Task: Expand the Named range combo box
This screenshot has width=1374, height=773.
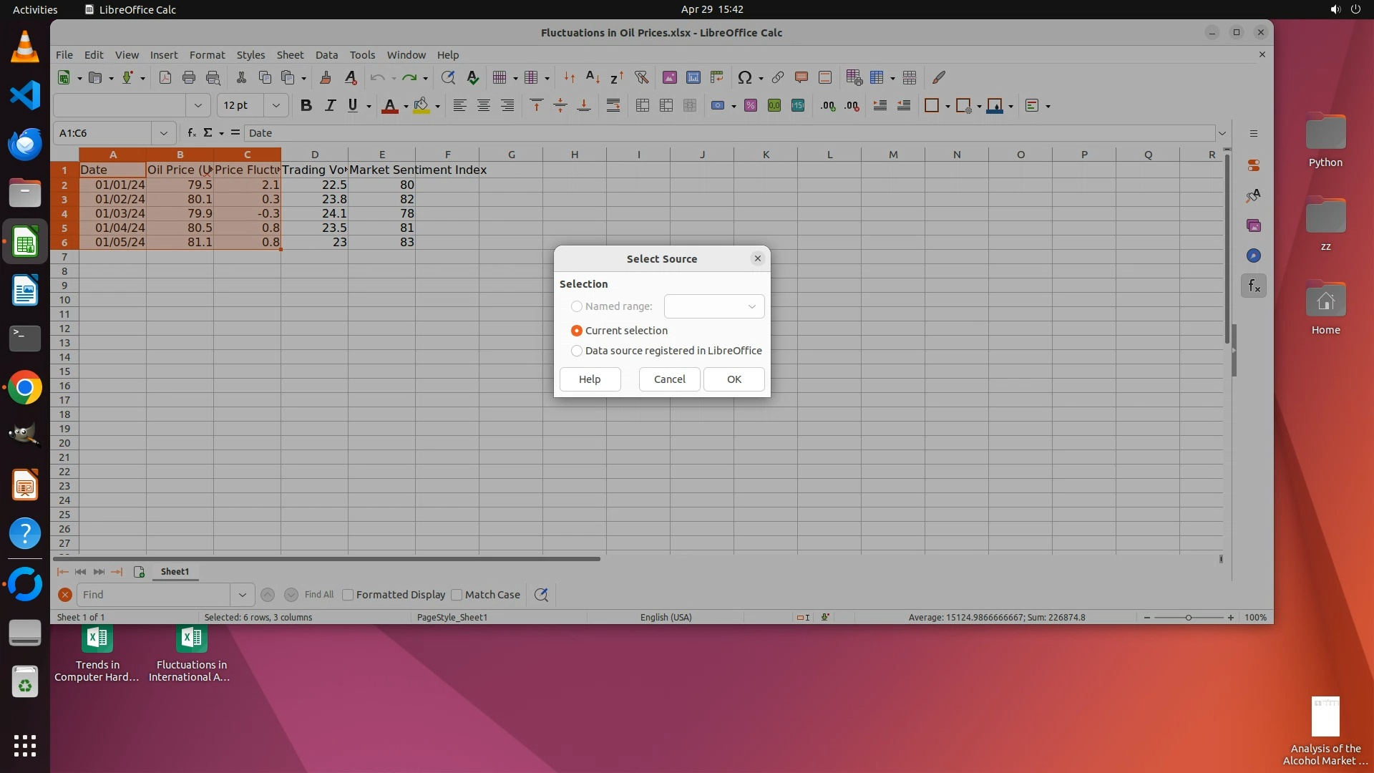Action: coord(751,306)
